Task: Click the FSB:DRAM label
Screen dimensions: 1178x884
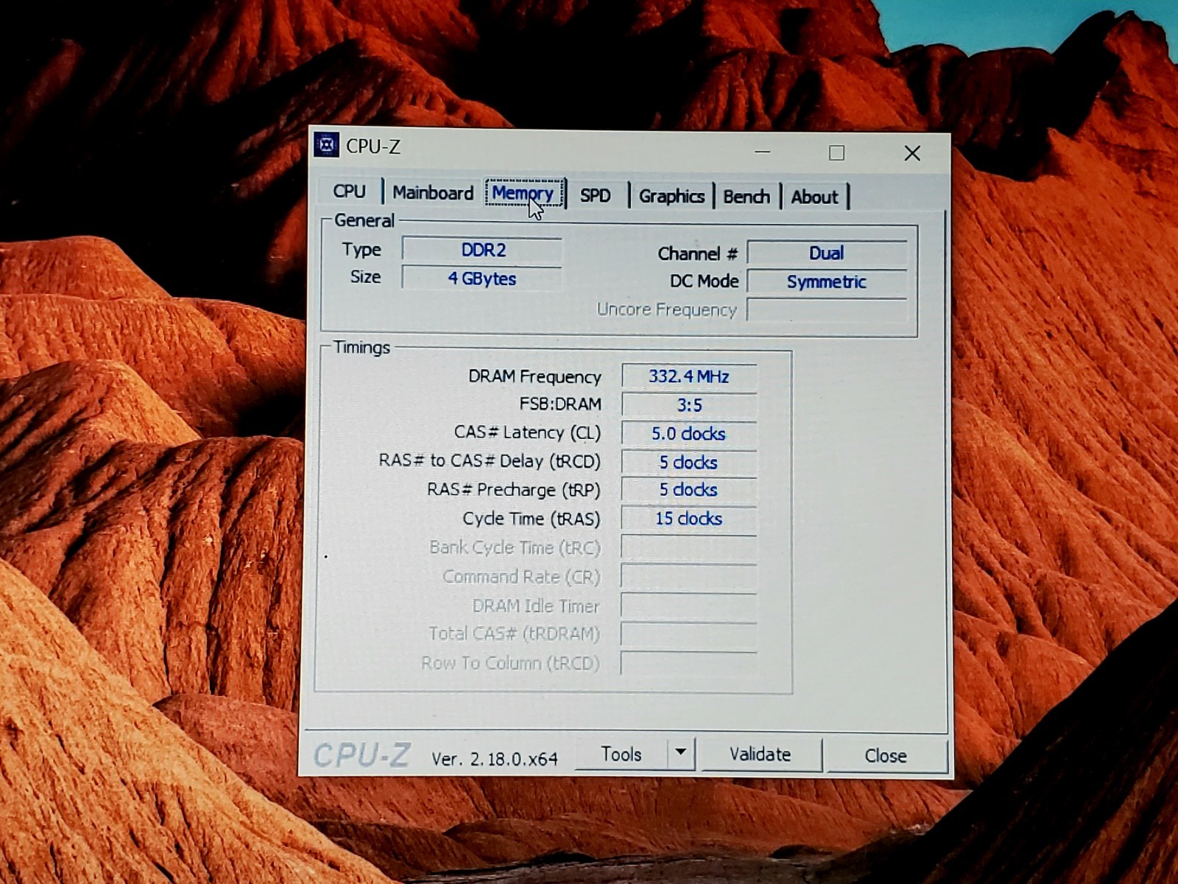Action: coord(560,404)
